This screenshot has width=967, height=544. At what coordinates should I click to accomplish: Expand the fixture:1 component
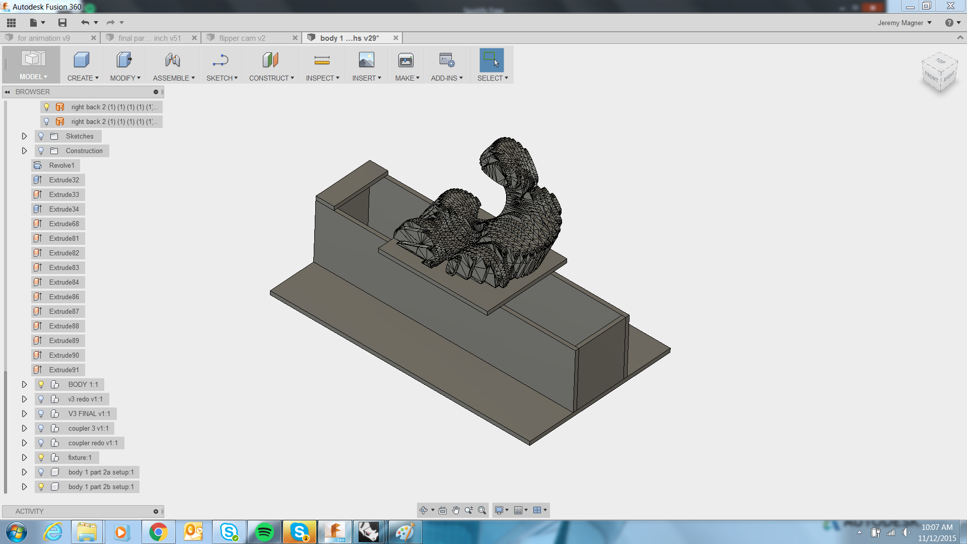pyautogui.click(x=24, y=457)
